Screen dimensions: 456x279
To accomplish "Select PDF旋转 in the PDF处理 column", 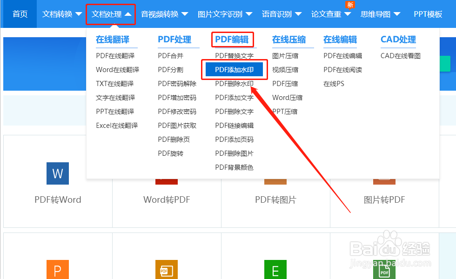I will 171,153.
